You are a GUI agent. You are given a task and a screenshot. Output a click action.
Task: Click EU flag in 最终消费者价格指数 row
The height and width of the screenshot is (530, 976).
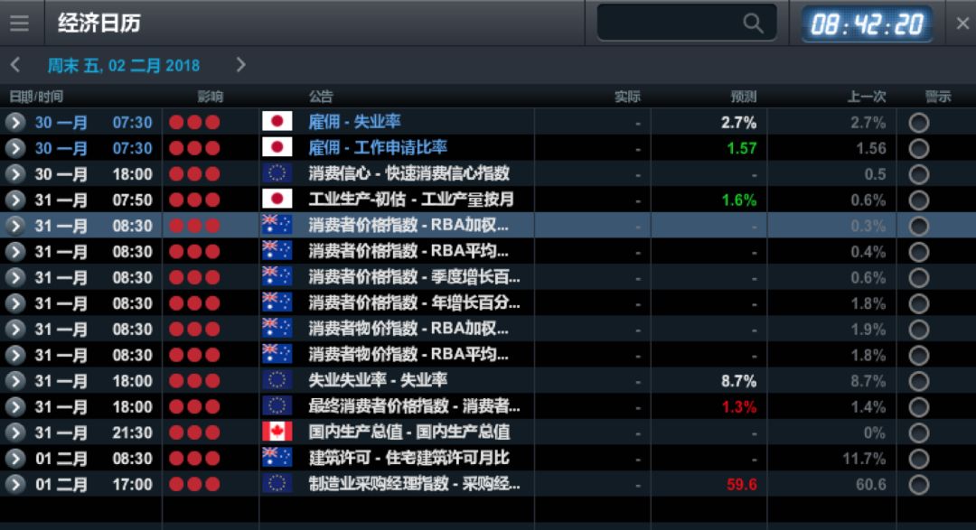pos(277,406)
